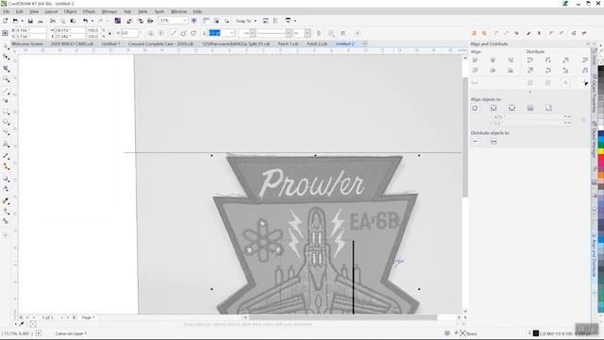This screenshot has width=604, height=340.
Task: Toggle align to Page center
Action: click(512, 109)
